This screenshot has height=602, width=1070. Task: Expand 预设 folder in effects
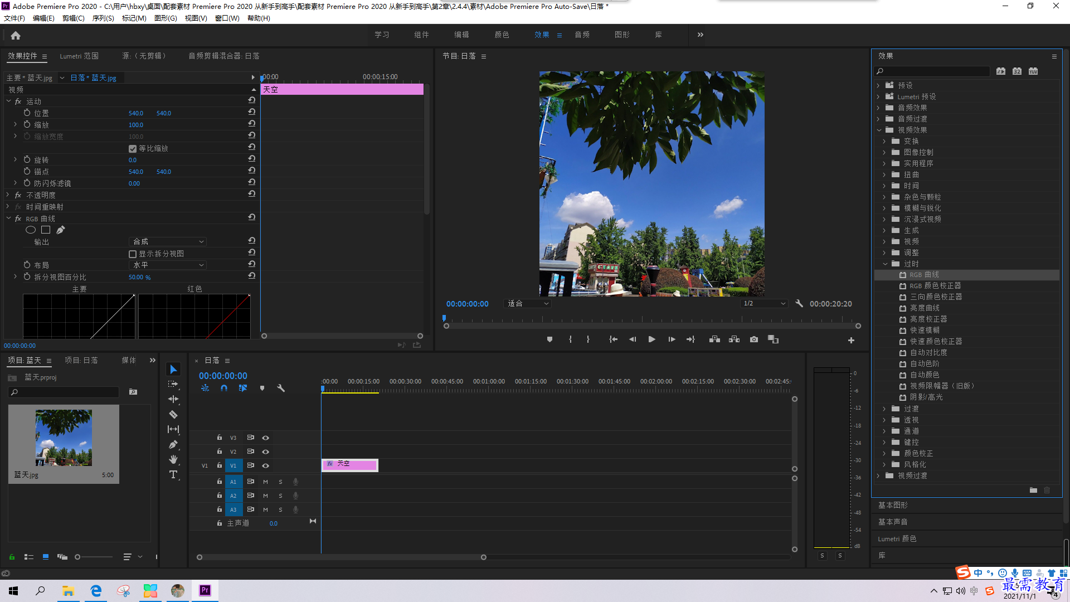pyautogui.click(x=878, y=85)
